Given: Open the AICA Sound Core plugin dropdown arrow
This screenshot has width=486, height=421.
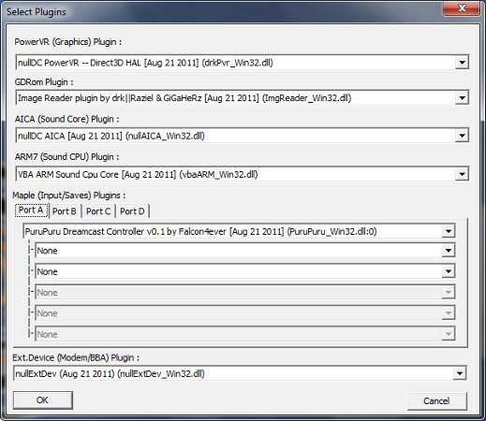Looking at the screenshot, I should pos(462,136).
